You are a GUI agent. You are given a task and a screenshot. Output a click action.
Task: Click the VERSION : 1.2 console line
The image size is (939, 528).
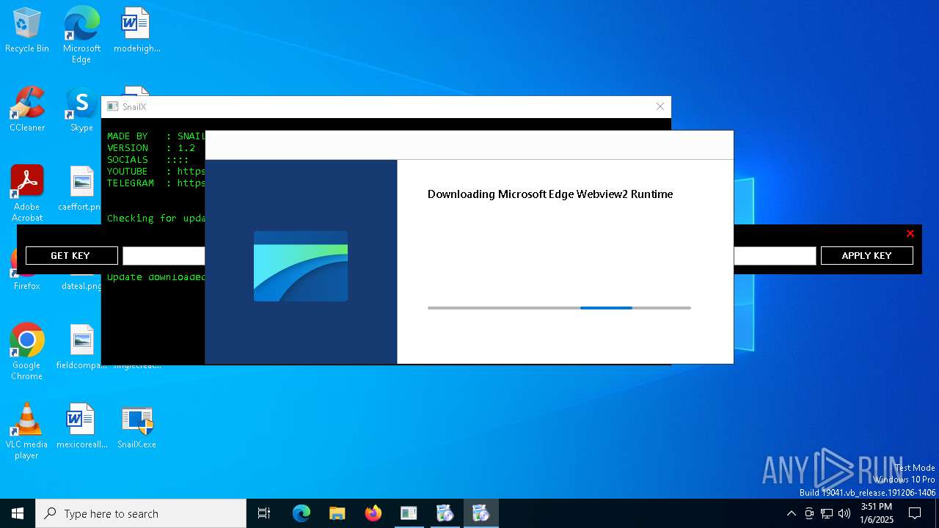151,148
